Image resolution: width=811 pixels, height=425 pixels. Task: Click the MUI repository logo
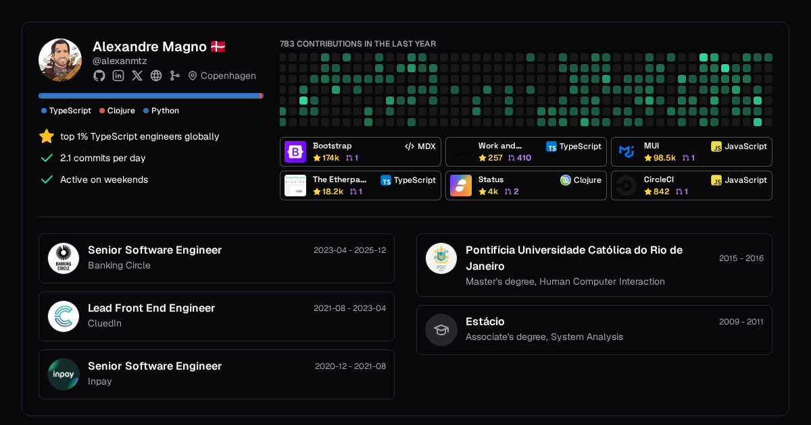626,152
